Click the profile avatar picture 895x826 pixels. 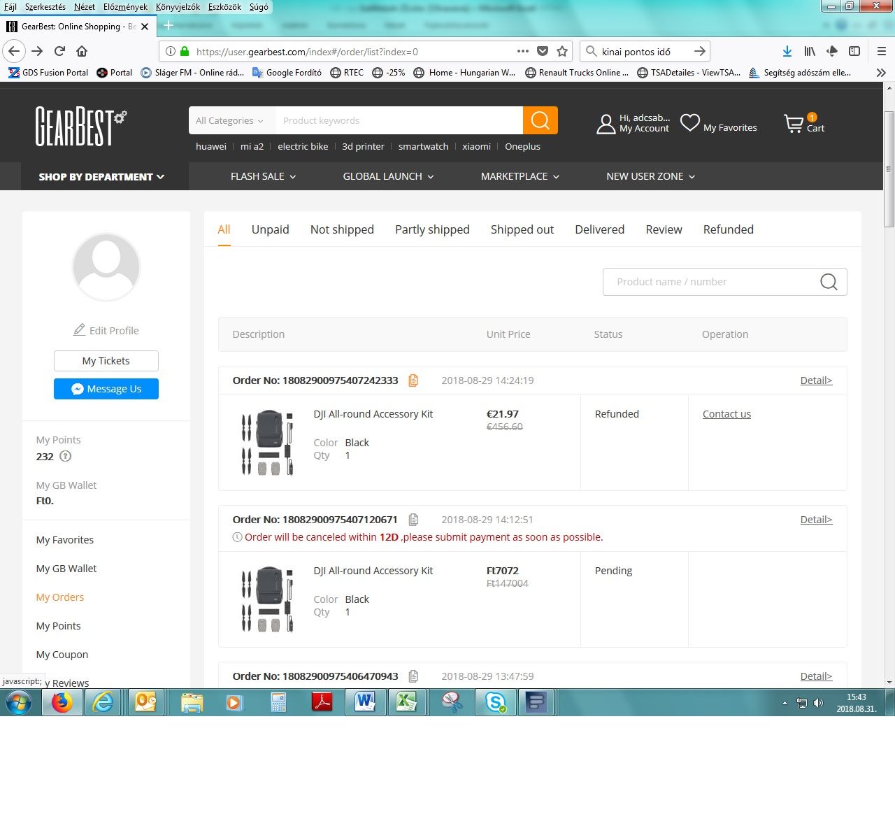[106, 267]
